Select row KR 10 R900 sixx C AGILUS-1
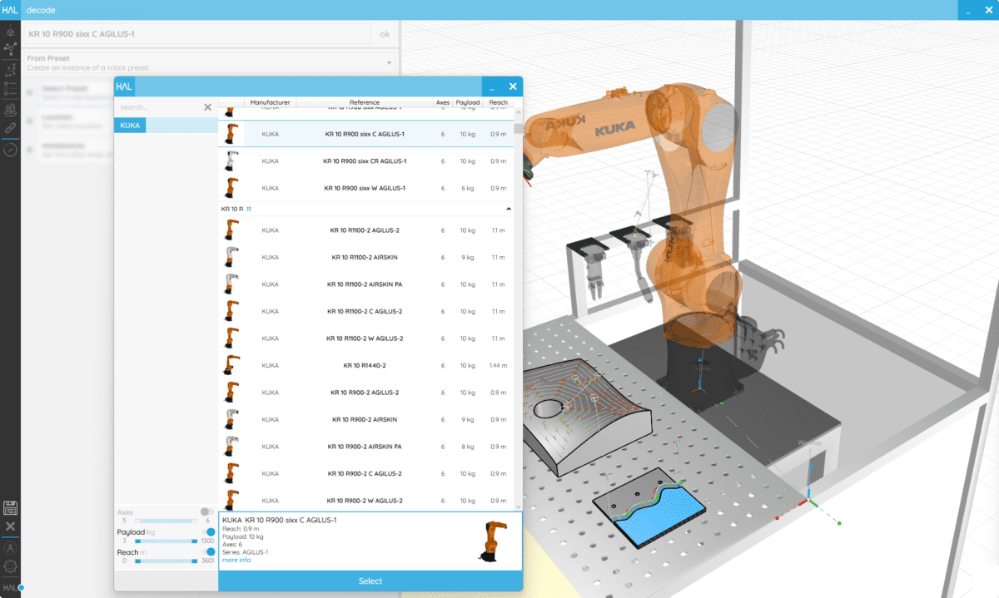 [x=366, y=134]
